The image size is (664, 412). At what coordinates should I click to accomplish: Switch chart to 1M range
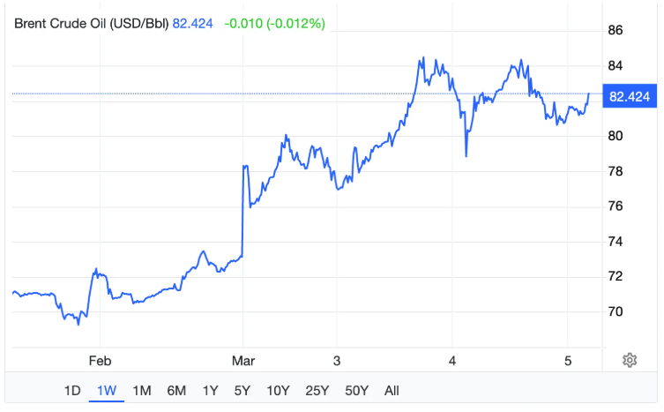[141, 391]
